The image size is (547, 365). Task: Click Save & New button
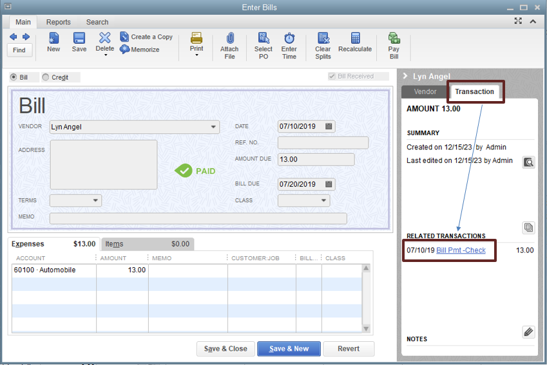289,349
